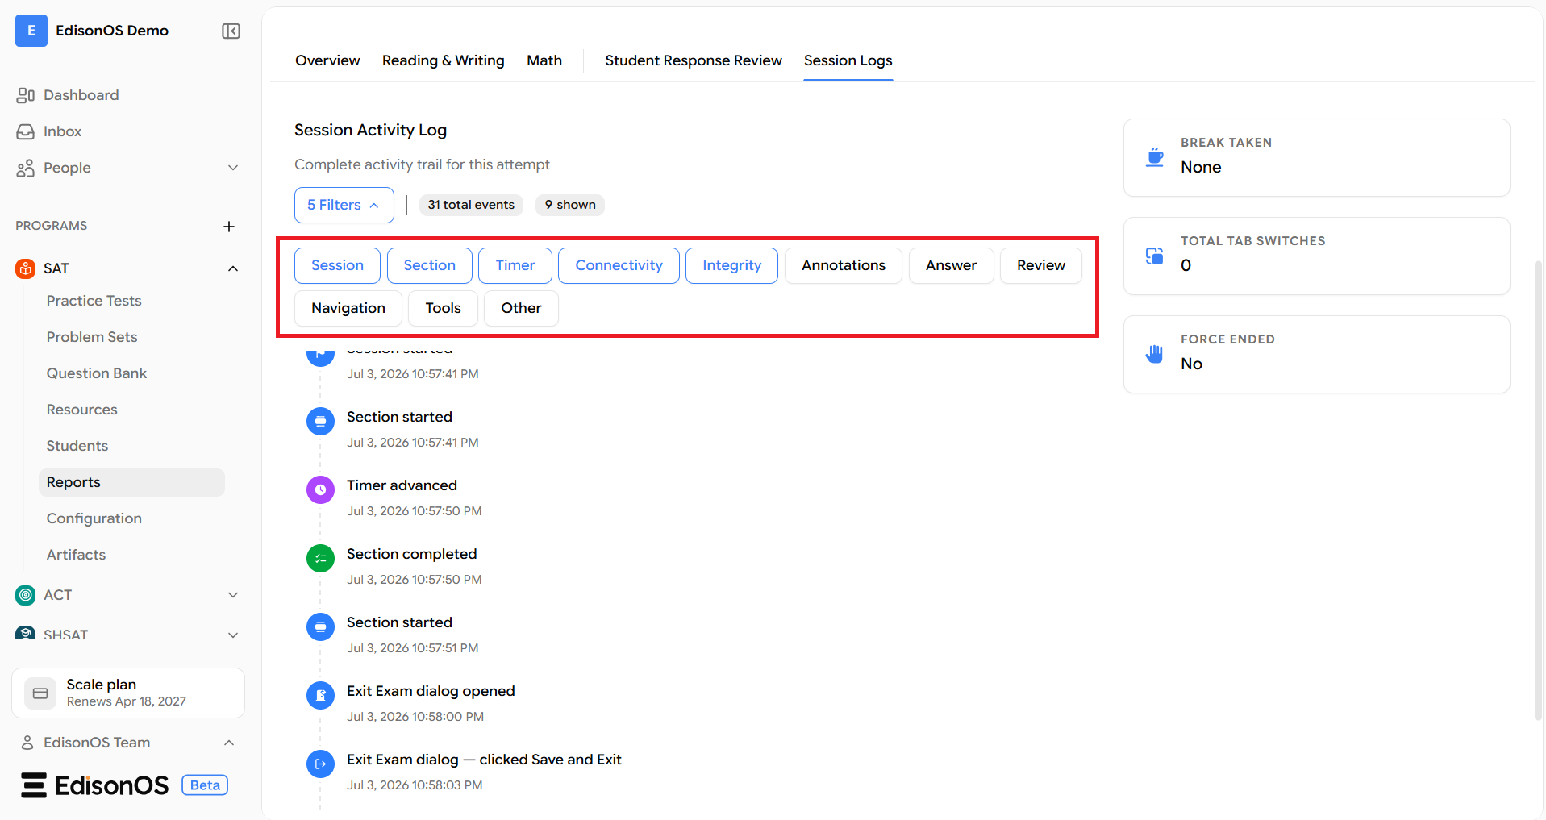
Task: Click the Force Ended hand icon
Action: click(x=1155, y=354)
